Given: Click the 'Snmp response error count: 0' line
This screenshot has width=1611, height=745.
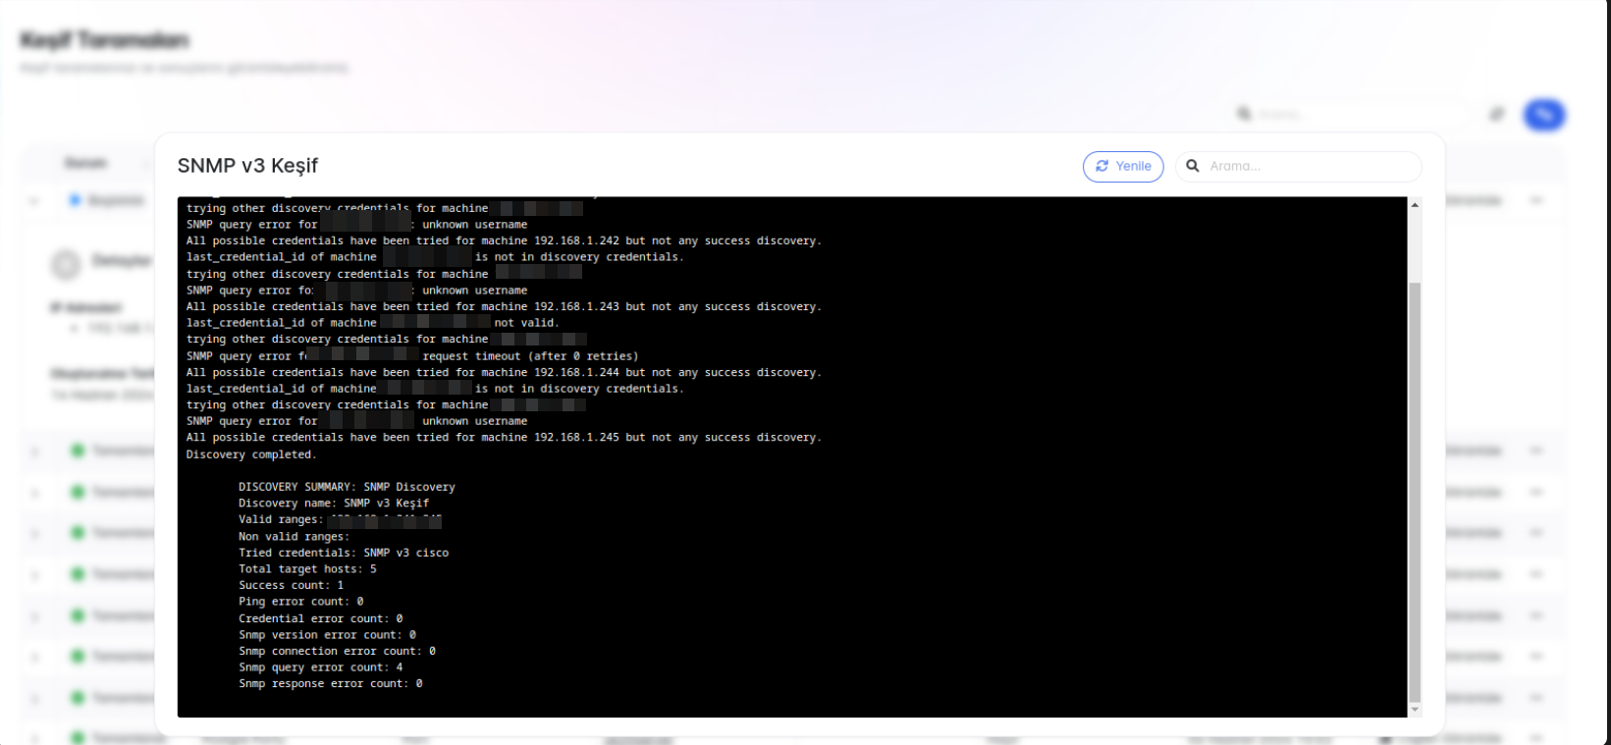Looking at the screenshot, I should tap(331, 684).
